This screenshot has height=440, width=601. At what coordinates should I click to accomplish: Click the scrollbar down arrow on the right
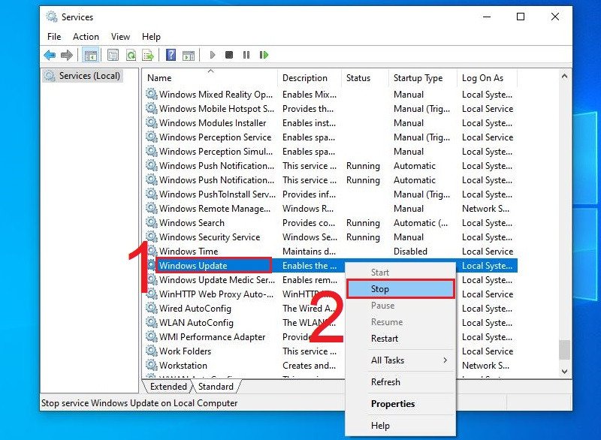click(566, 371)
